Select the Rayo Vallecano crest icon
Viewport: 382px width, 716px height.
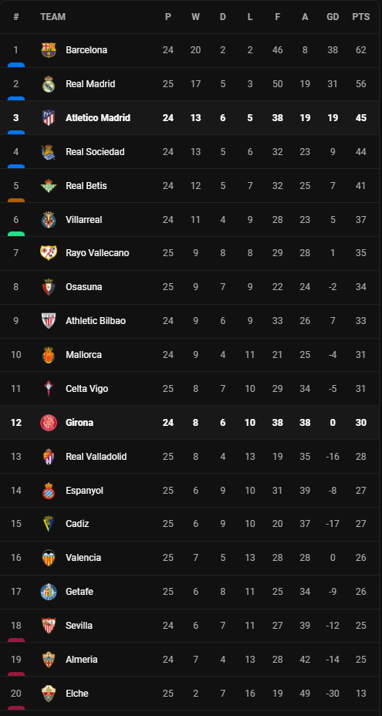click(49, 253)
